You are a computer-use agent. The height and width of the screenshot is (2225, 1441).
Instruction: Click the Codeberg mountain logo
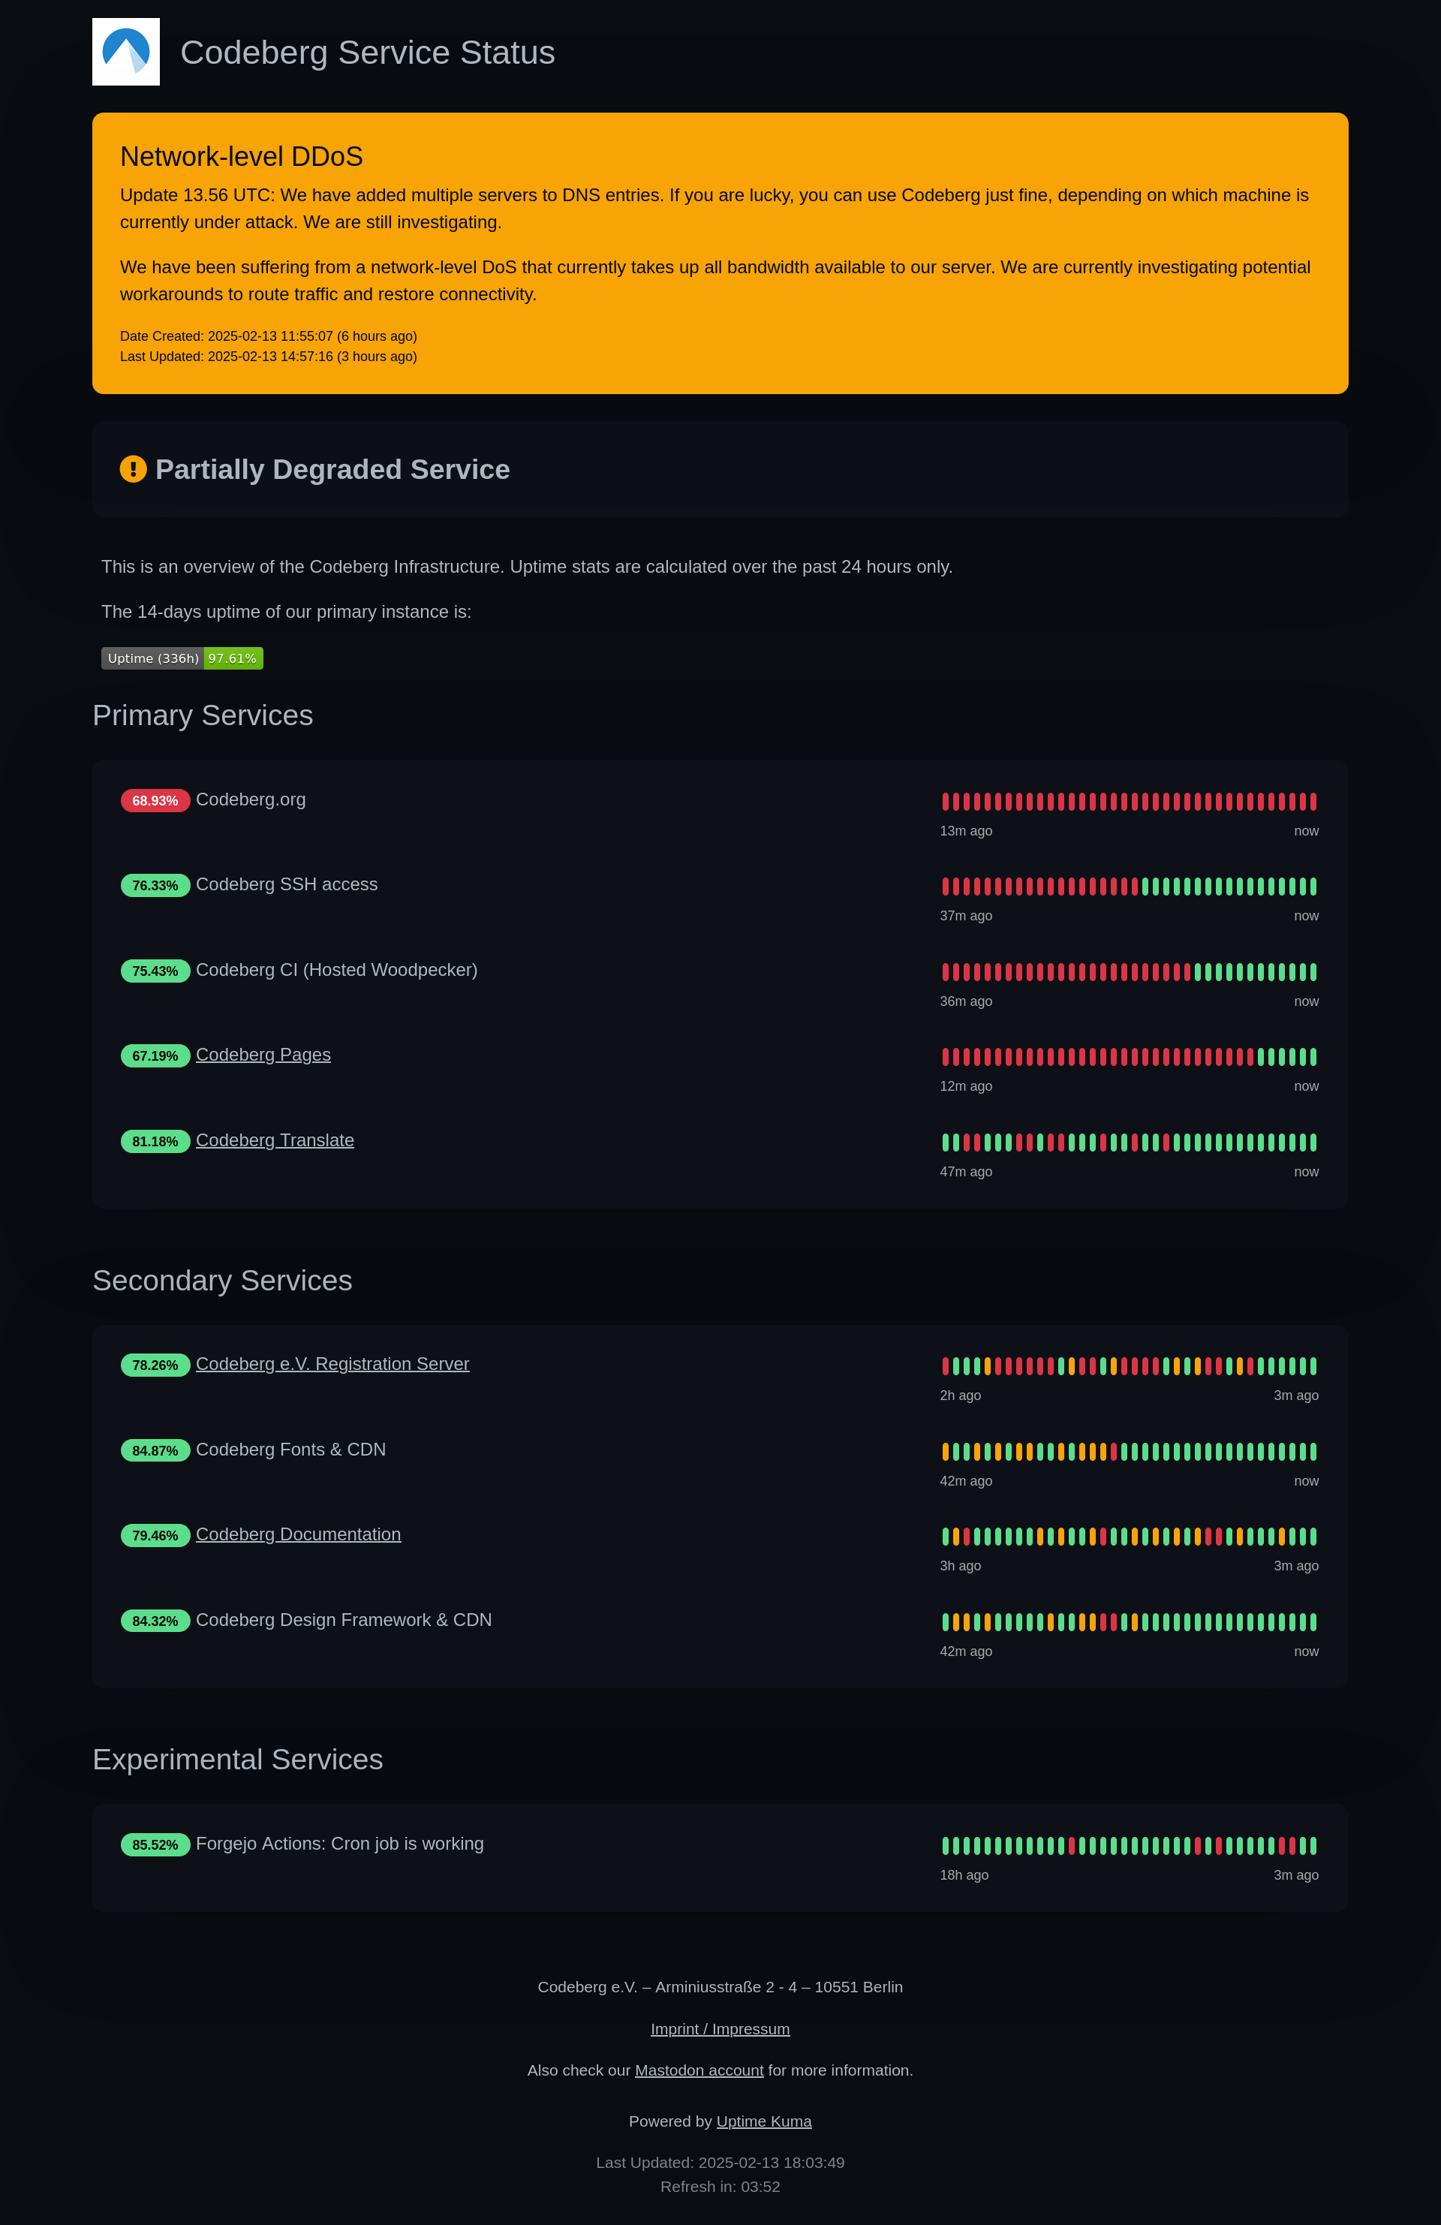(126, 51)
